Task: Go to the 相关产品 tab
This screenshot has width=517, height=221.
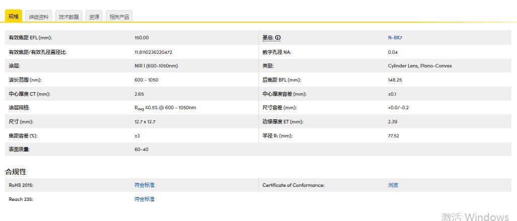Action: [119, 17]
